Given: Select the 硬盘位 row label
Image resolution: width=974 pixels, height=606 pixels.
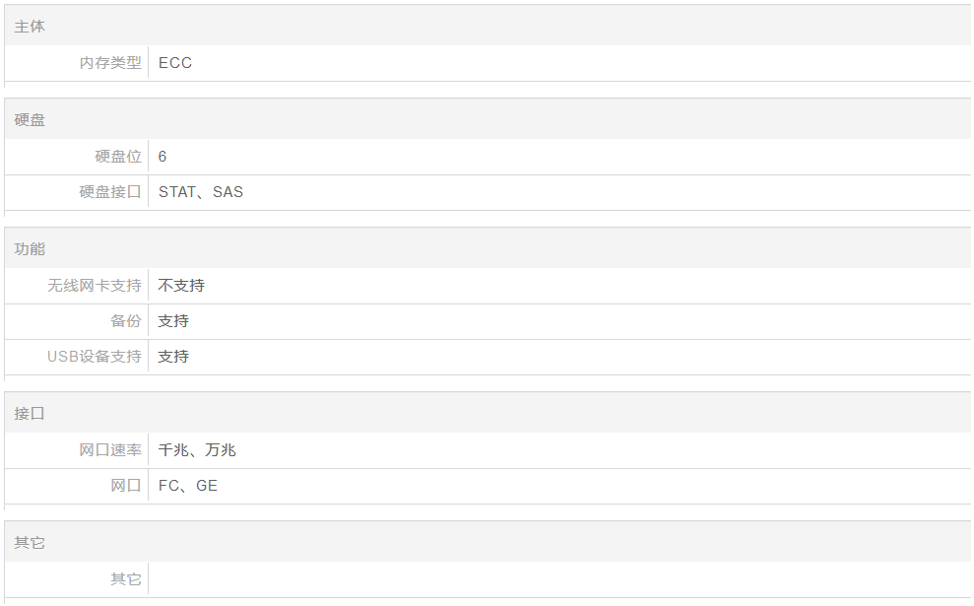Looking at the screenshot, I should click(118, 156).
